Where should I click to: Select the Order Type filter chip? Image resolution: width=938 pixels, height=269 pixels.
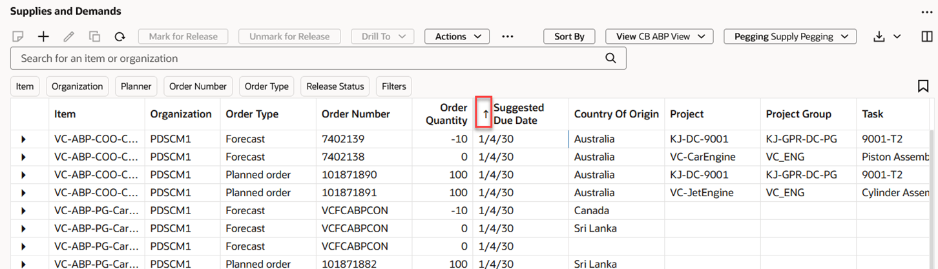tap(266, 86)
